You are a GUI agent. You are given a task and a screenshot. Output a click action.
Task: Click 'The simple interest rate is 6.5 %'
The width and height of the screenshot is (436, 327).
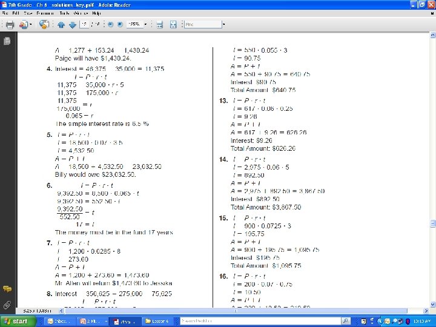102,124
